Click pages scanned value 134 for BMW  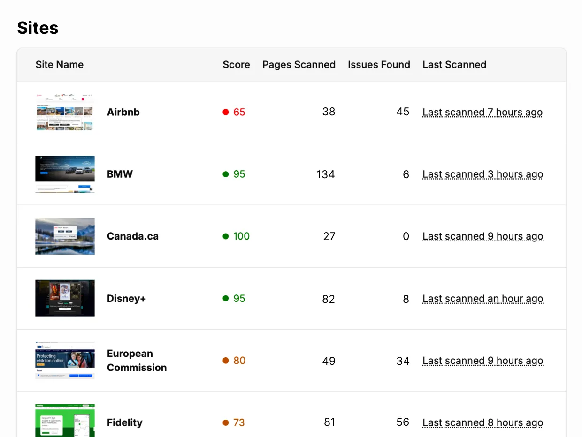[326, 174]
